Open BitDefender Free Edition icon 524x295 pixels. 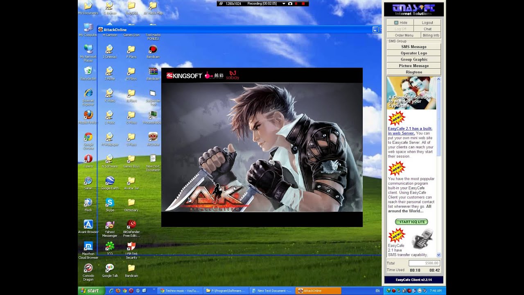(x=131, y=229)
